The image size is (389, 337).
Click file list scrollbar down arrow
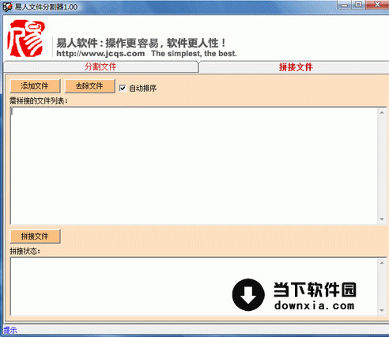[382, 219]
